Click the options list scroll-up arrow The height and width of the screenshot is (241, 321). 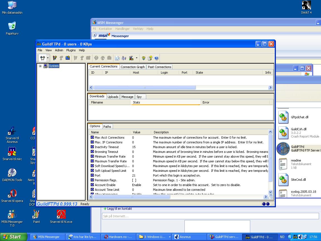click(x=270, y=132)
